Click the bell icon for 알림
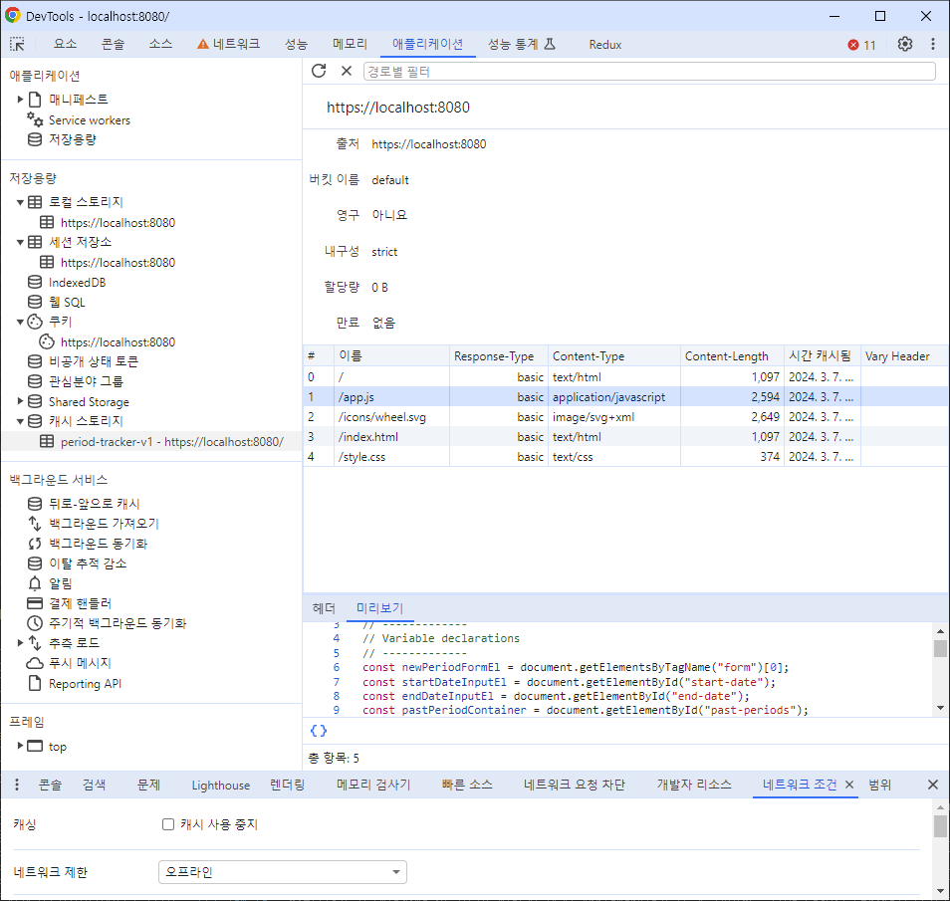Screen dimensions: 950x901 35,583
